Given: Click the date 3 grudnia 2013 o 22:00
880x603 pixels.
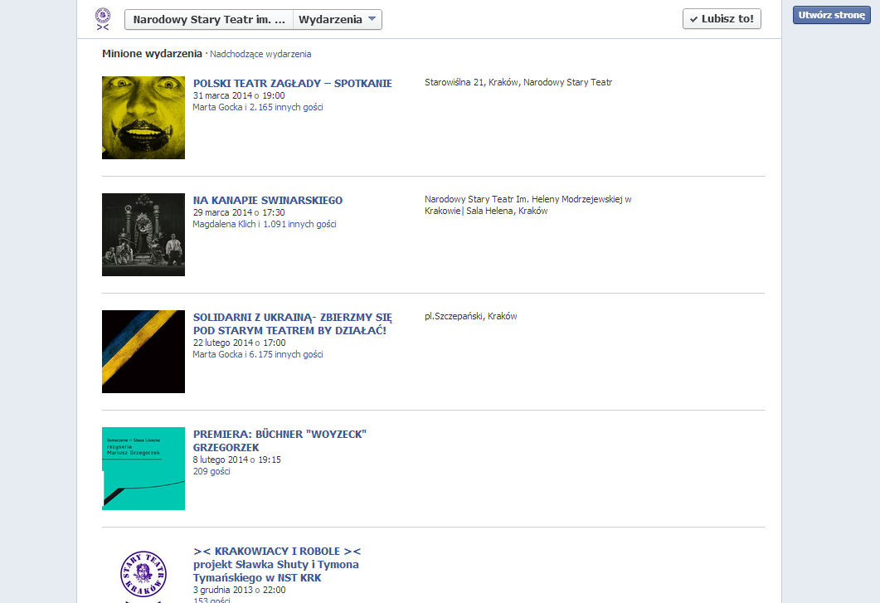Looking at the screenshot, I should click(239, 590).
